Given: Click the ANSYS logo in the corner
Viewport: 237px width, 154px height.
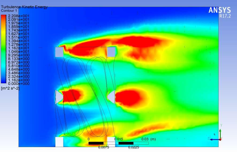Looking at the screenshot, I should 219,10.
